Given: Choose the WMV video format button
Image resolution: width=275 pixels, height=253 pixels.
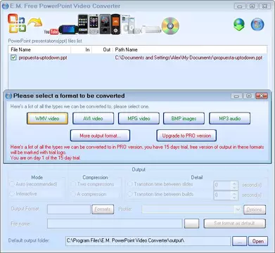Looking at the screenshot, I should coord(47,119).
